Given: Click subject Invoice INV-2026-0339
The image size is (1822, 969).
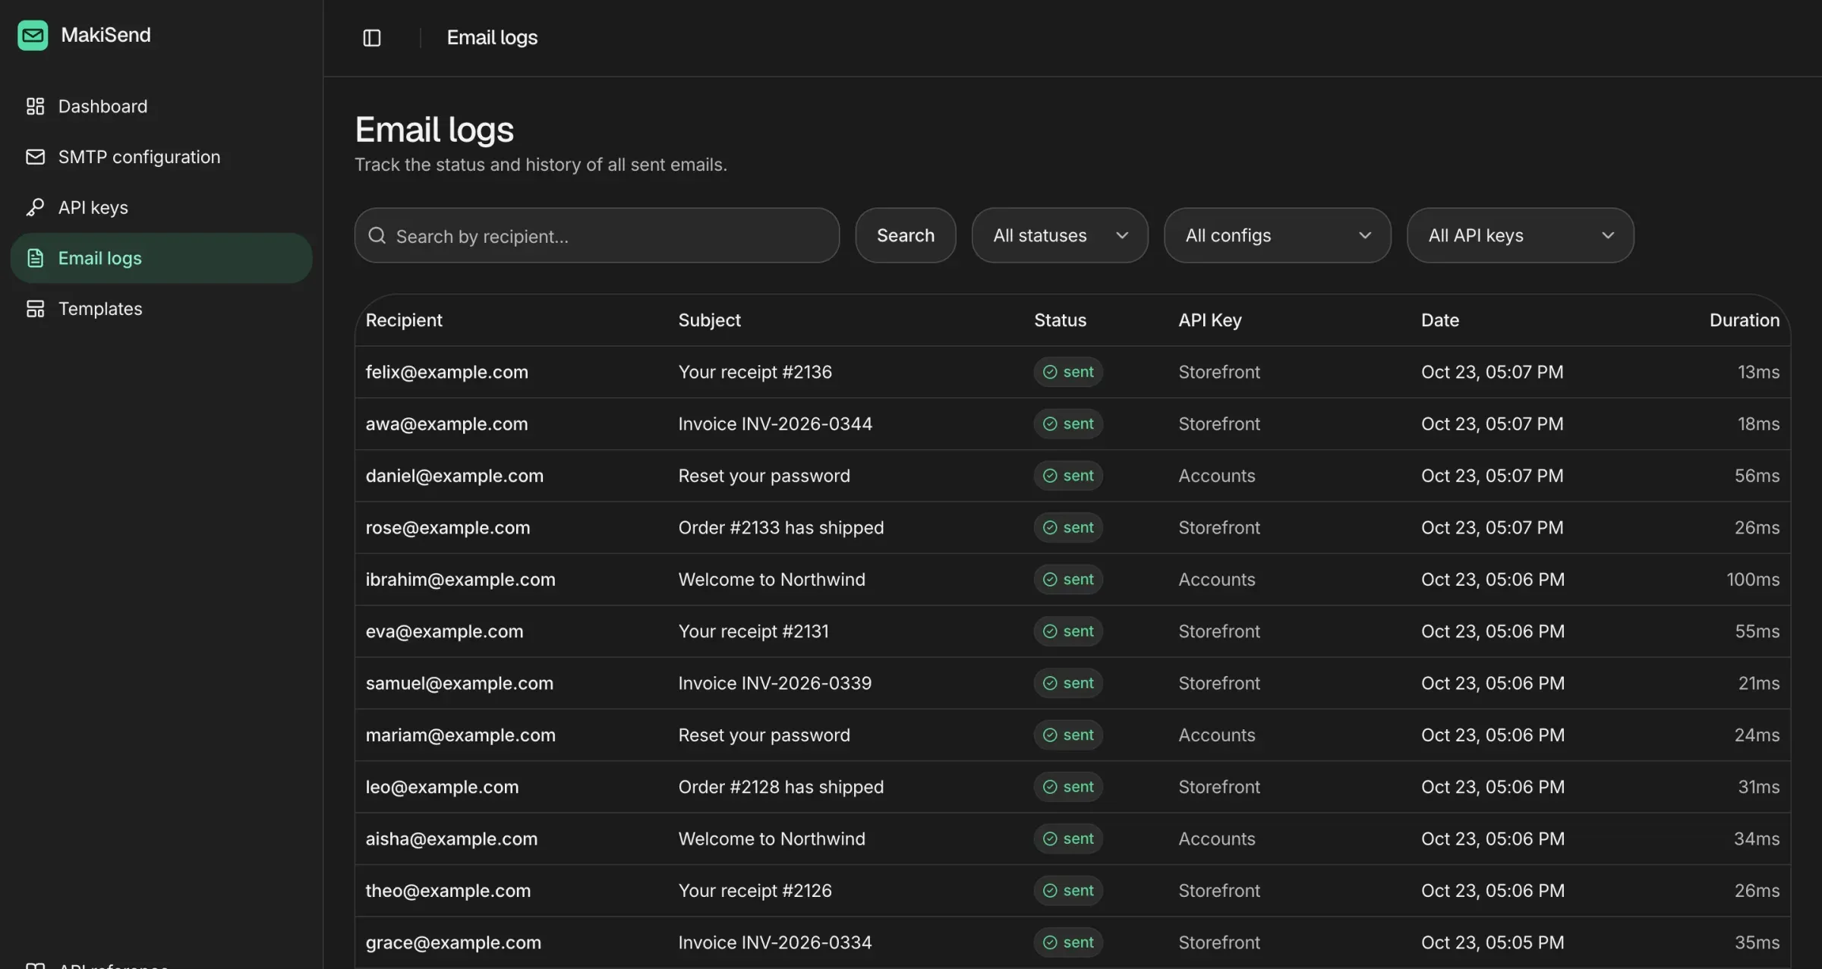Looking at the screenshot, I should (774, 683).
